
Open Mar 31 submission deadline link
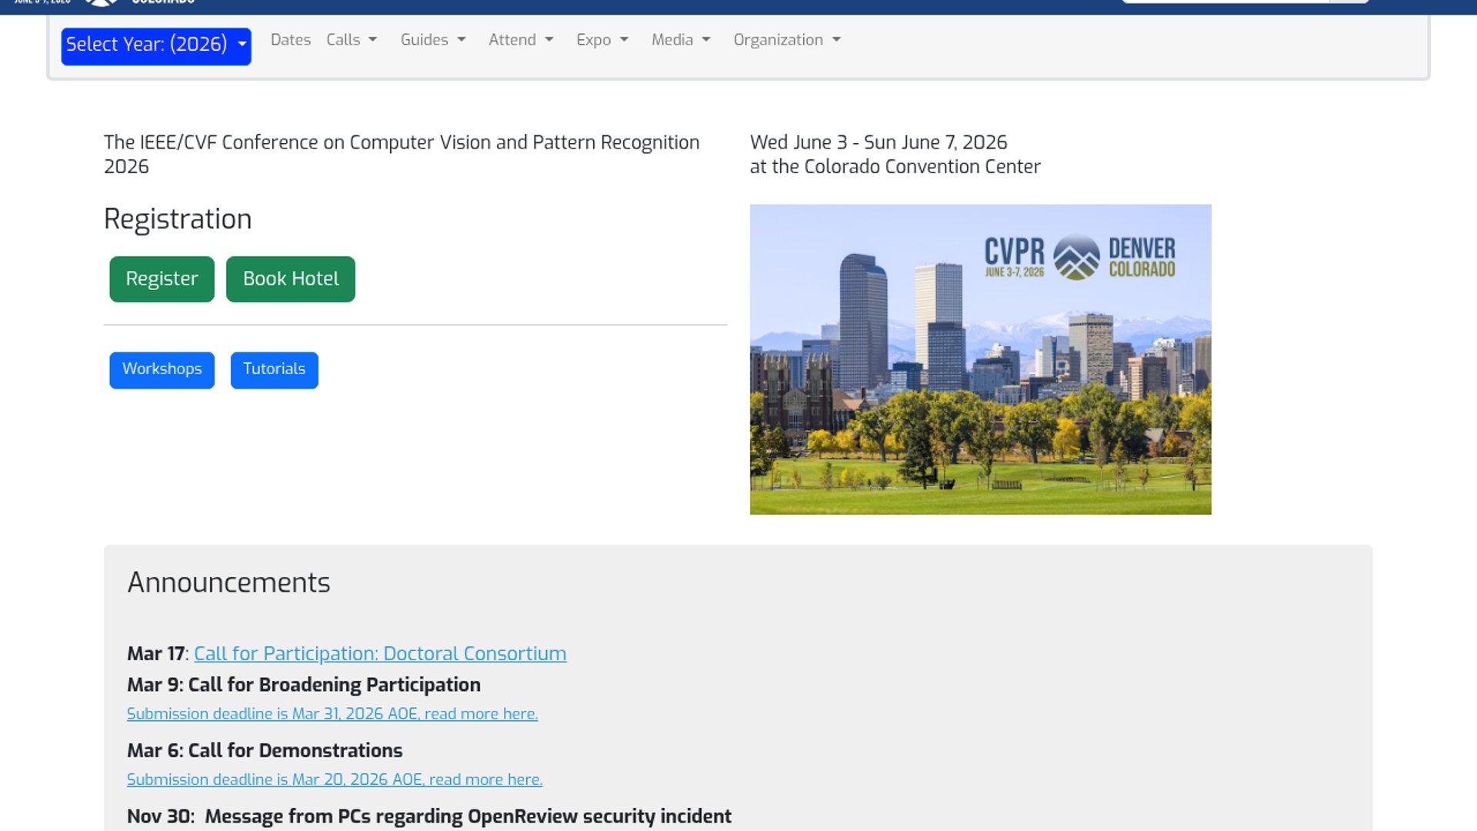[332, 714]
